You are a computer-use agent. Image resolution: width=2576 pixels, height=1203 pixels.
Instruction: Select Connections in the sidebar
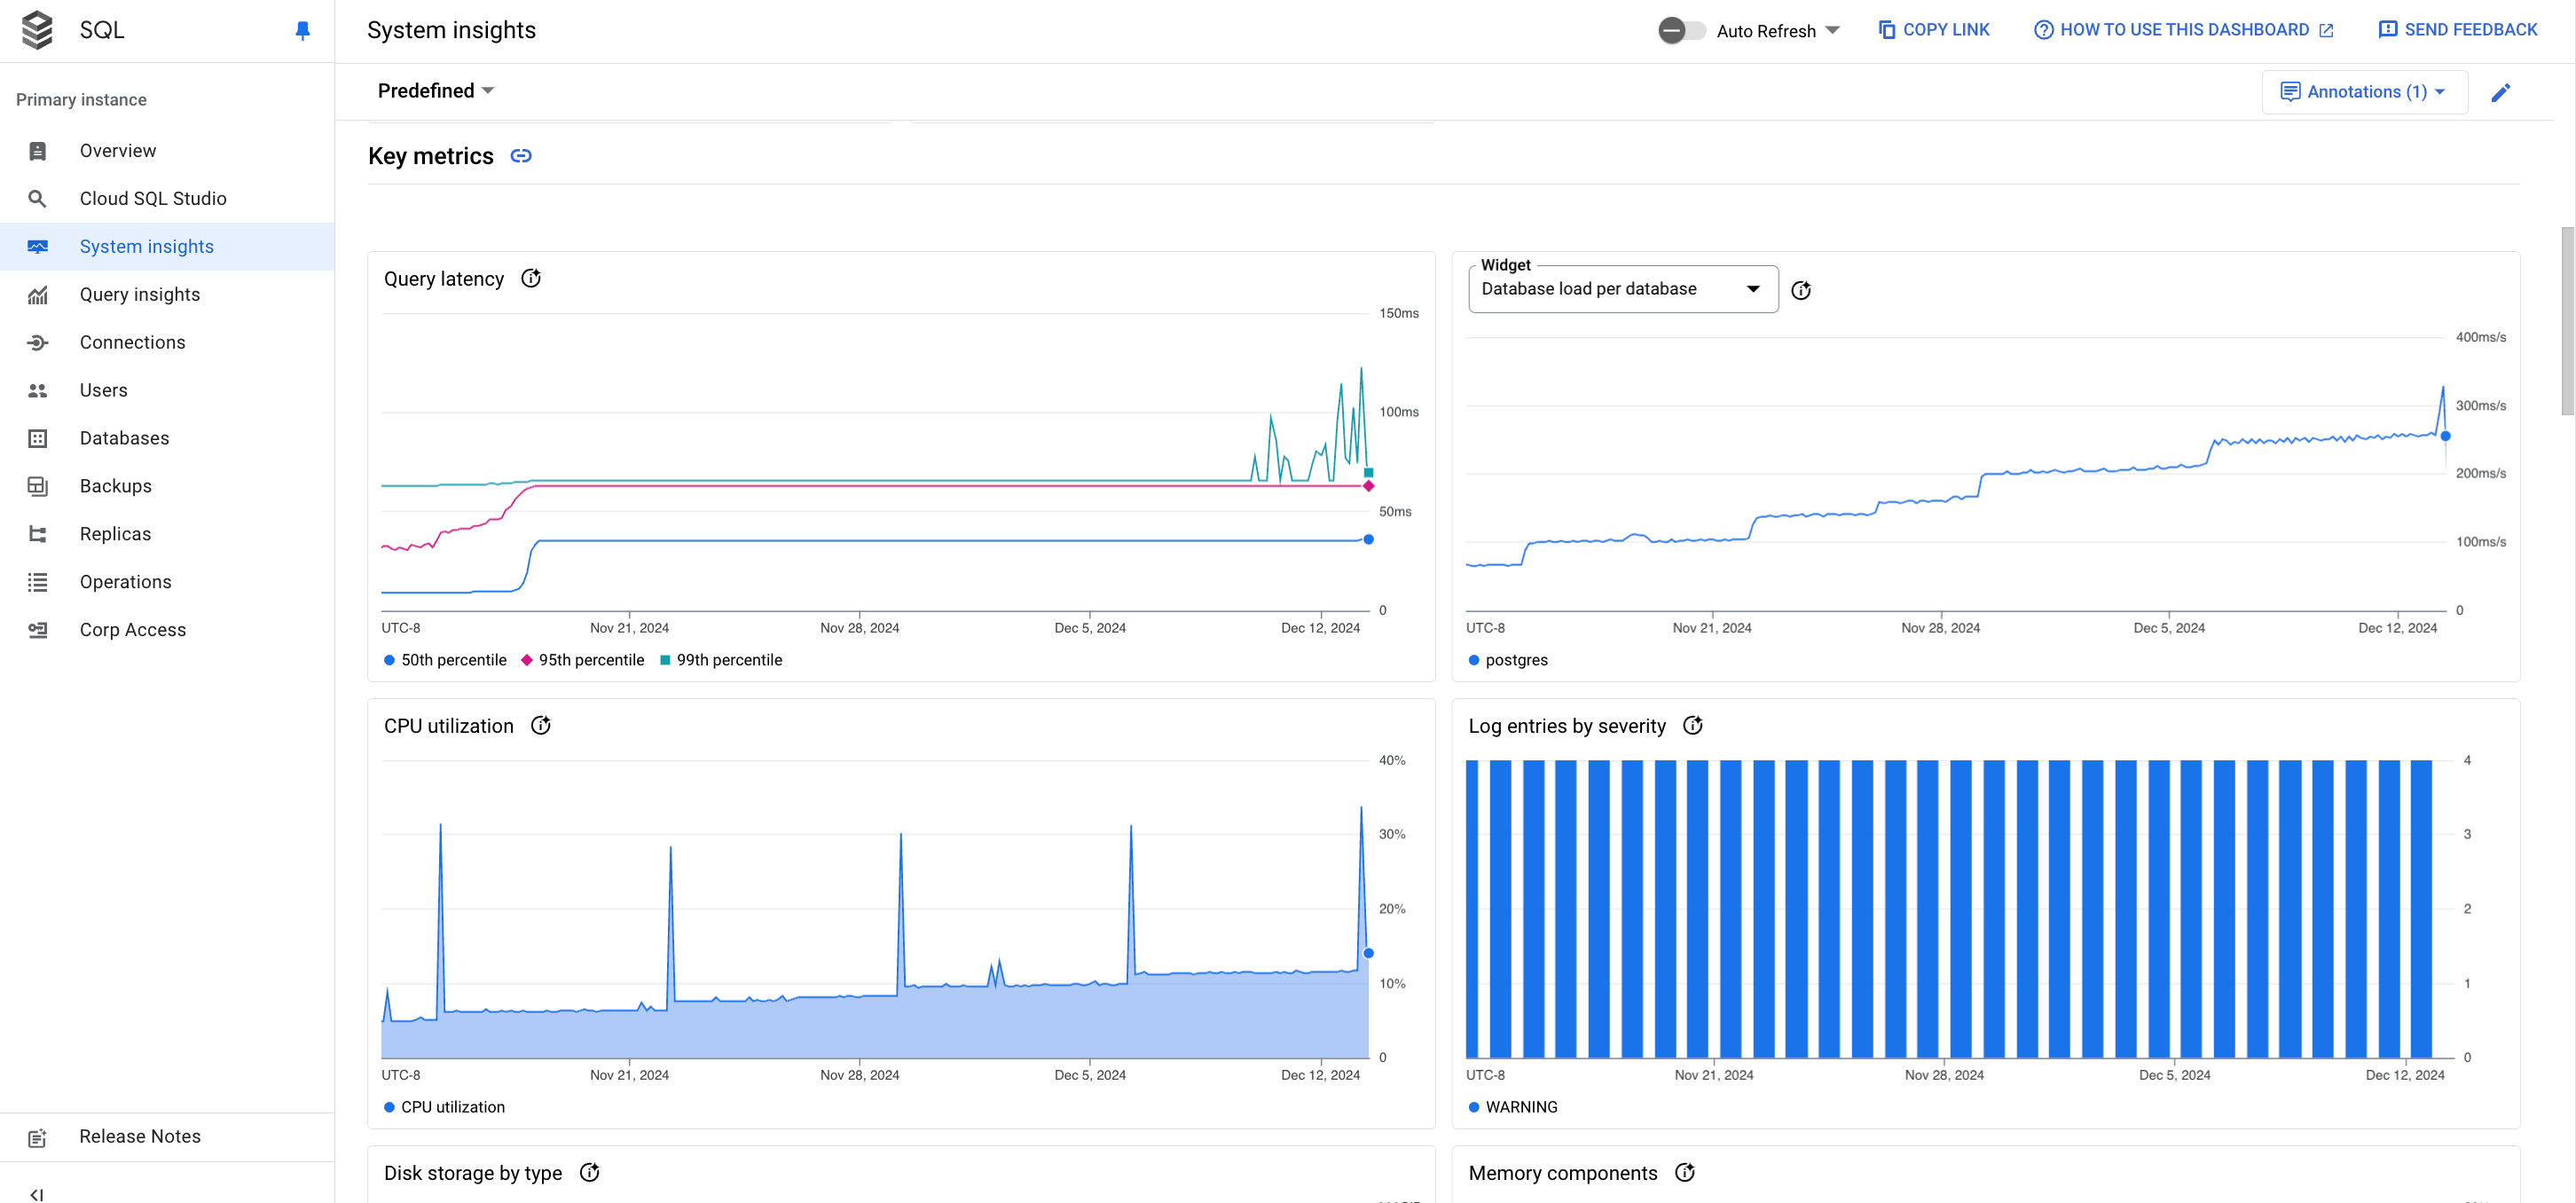point(132,342)
